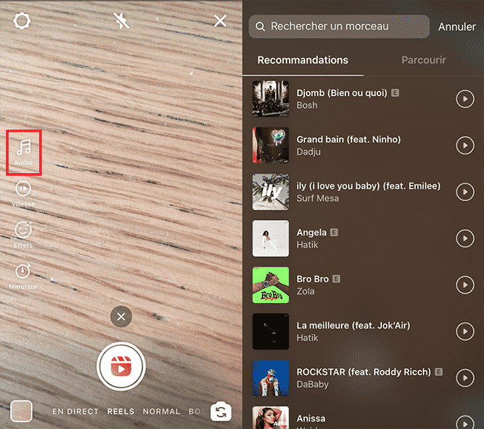
Task: Dismiss effect with the small X circle
Action: pos(121,317)
